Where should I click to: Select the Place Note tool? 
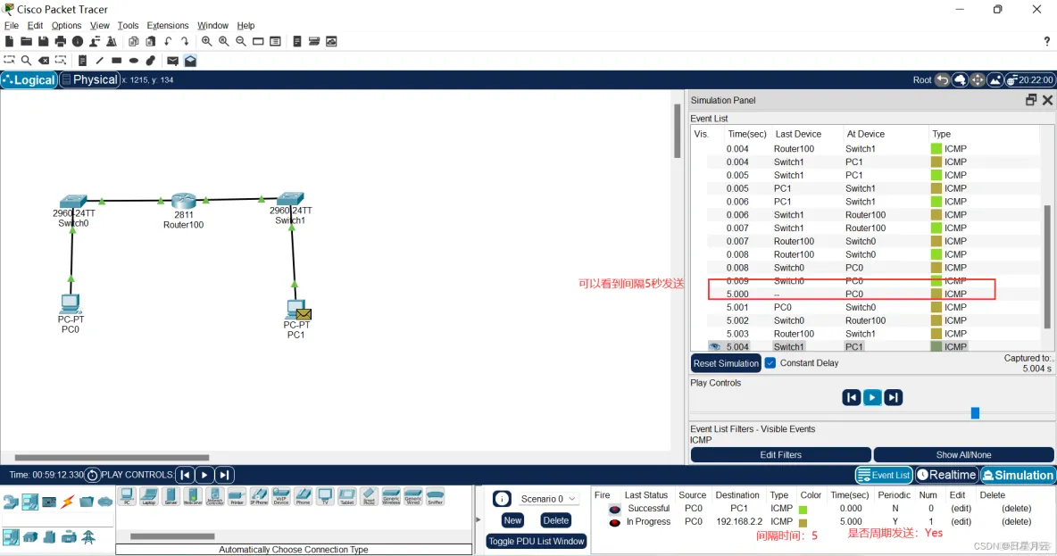[x=82, y=61]
